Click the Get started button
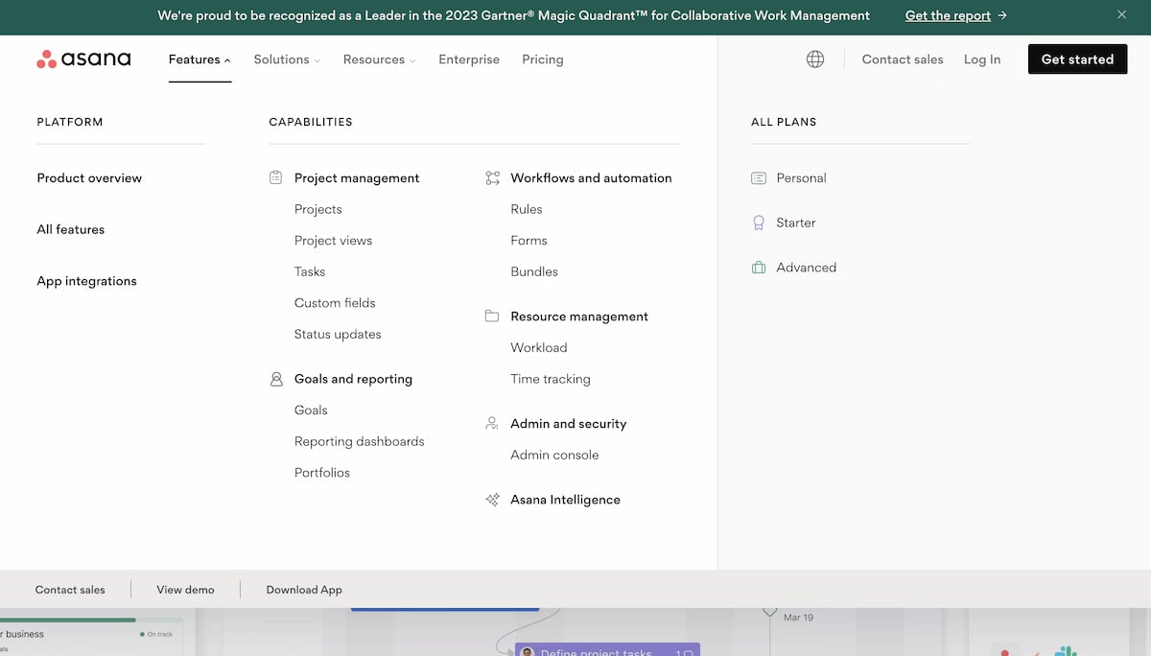The height and width of the screenshot is (656, 1151). [1077, 59]
